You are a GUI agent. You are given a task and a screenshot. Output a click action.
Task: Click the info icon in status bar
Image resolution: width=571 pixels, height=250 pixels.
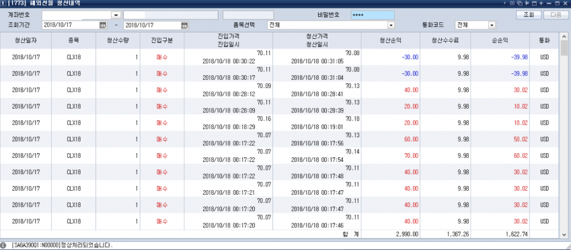pos(3,245)
